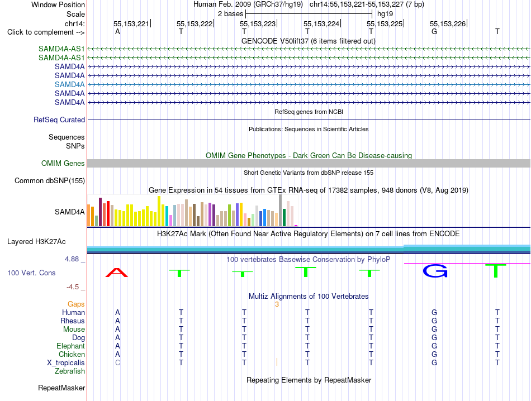531x401 pixels.
Task: Open Multiz Alignments of 100 Vertebrates title
Action: [309, 297]
